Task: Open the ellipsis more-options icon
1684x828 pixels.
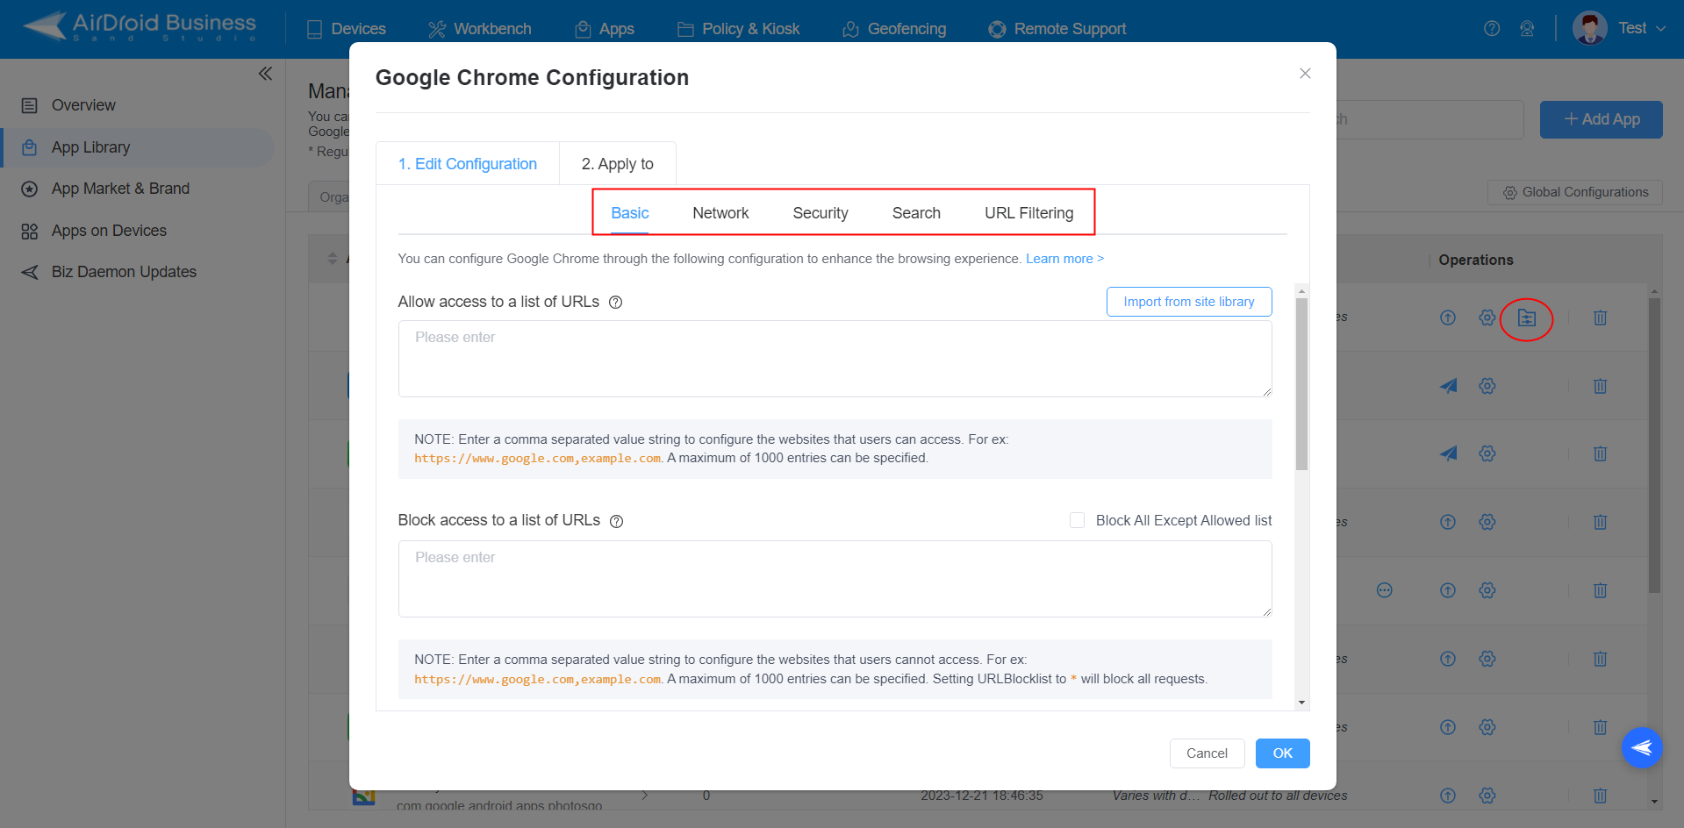Action: tap(1384, 590)
